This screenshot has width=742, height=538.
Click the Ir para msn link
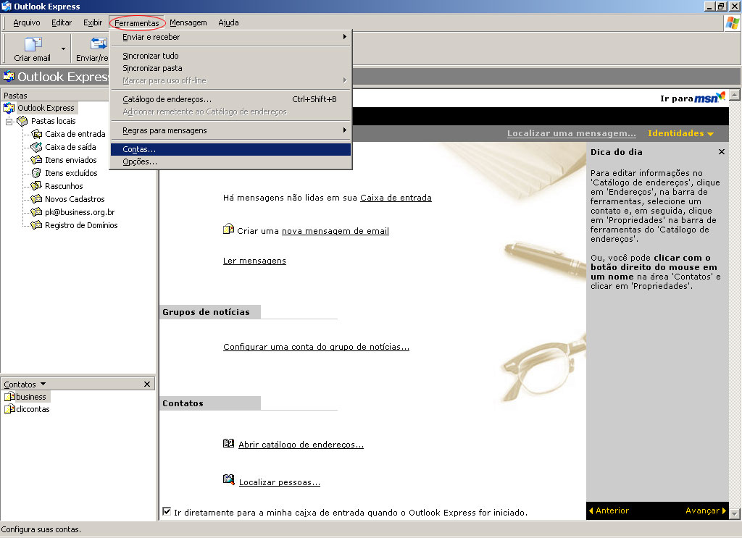click(692, 98)
